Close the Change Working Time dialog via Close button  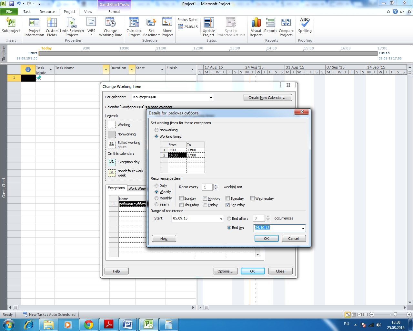[x=280, y=271]
